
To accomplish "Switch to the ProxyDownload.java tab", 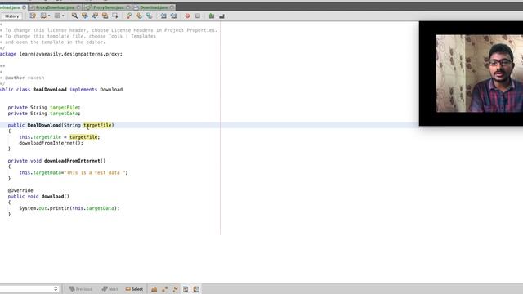I will 55,7.
